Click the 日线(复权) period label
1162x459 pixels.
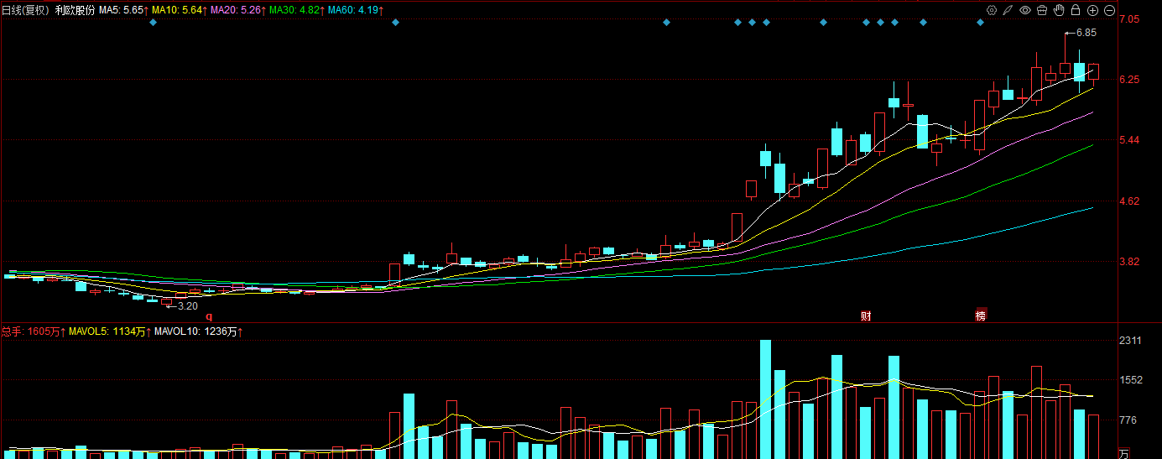tap(25, 10)
